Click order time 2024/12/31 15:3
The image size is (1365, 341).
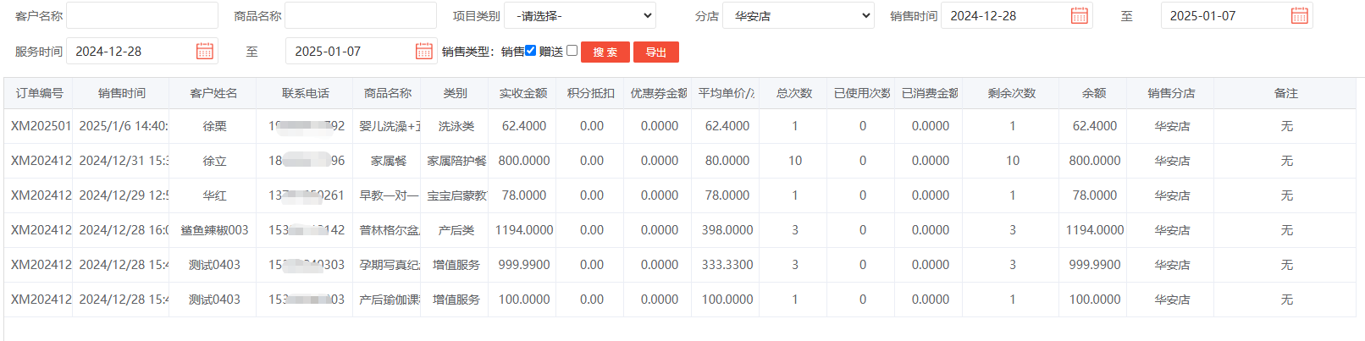click(124, 161)
